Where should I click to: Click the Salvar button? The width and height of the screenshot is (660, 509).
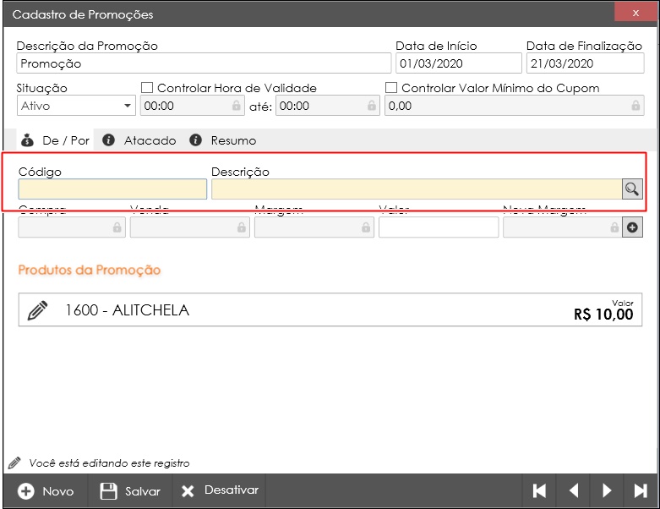point(130,491)
